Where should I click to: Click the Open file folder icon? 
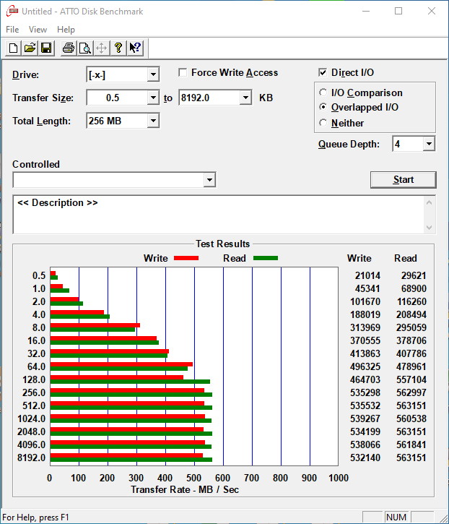point(30,48)
